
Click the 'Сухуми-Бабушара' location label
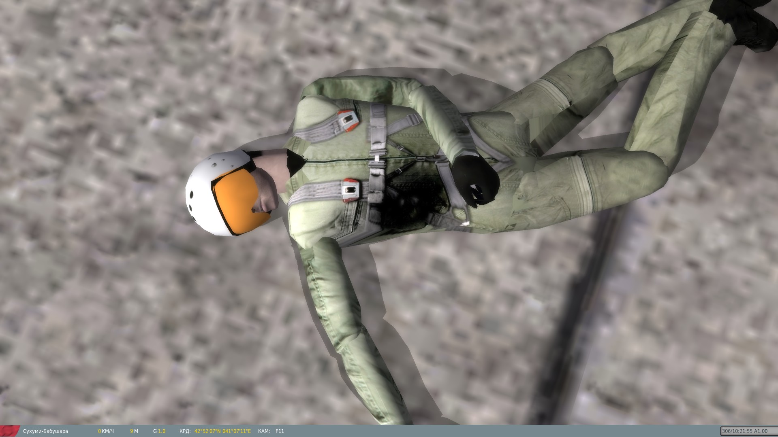45,431
